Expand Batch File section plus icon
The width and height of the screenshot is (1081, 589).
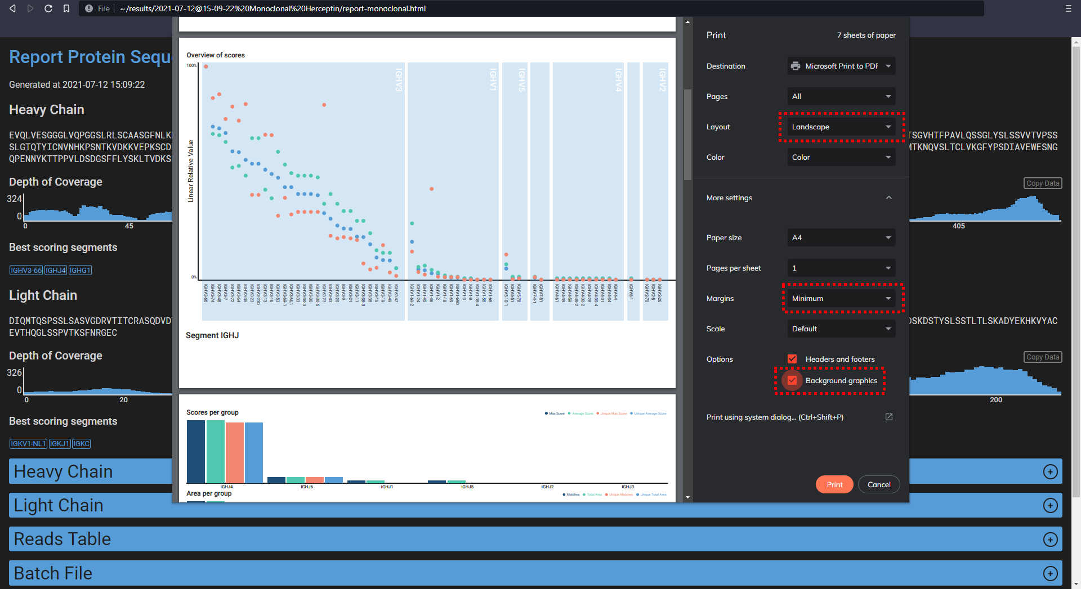point(1050,573)
